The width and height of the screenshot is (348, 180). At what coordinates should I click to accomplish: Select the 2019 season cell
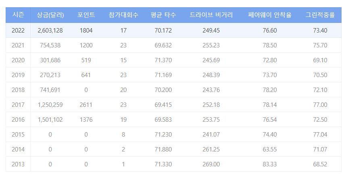tap(18, 75)
